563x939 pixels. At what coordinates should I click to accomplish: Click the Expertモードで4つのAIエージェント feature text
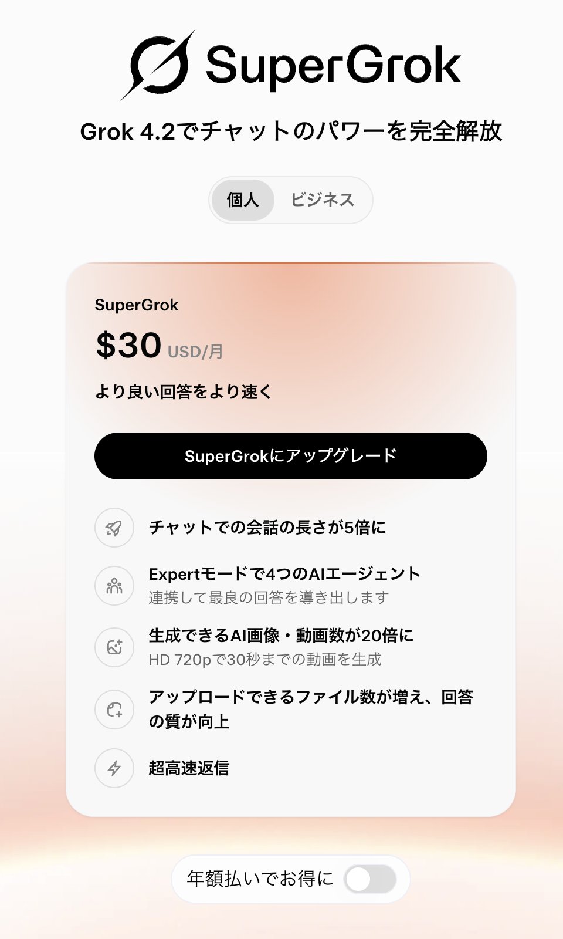(x=284, y=574)
